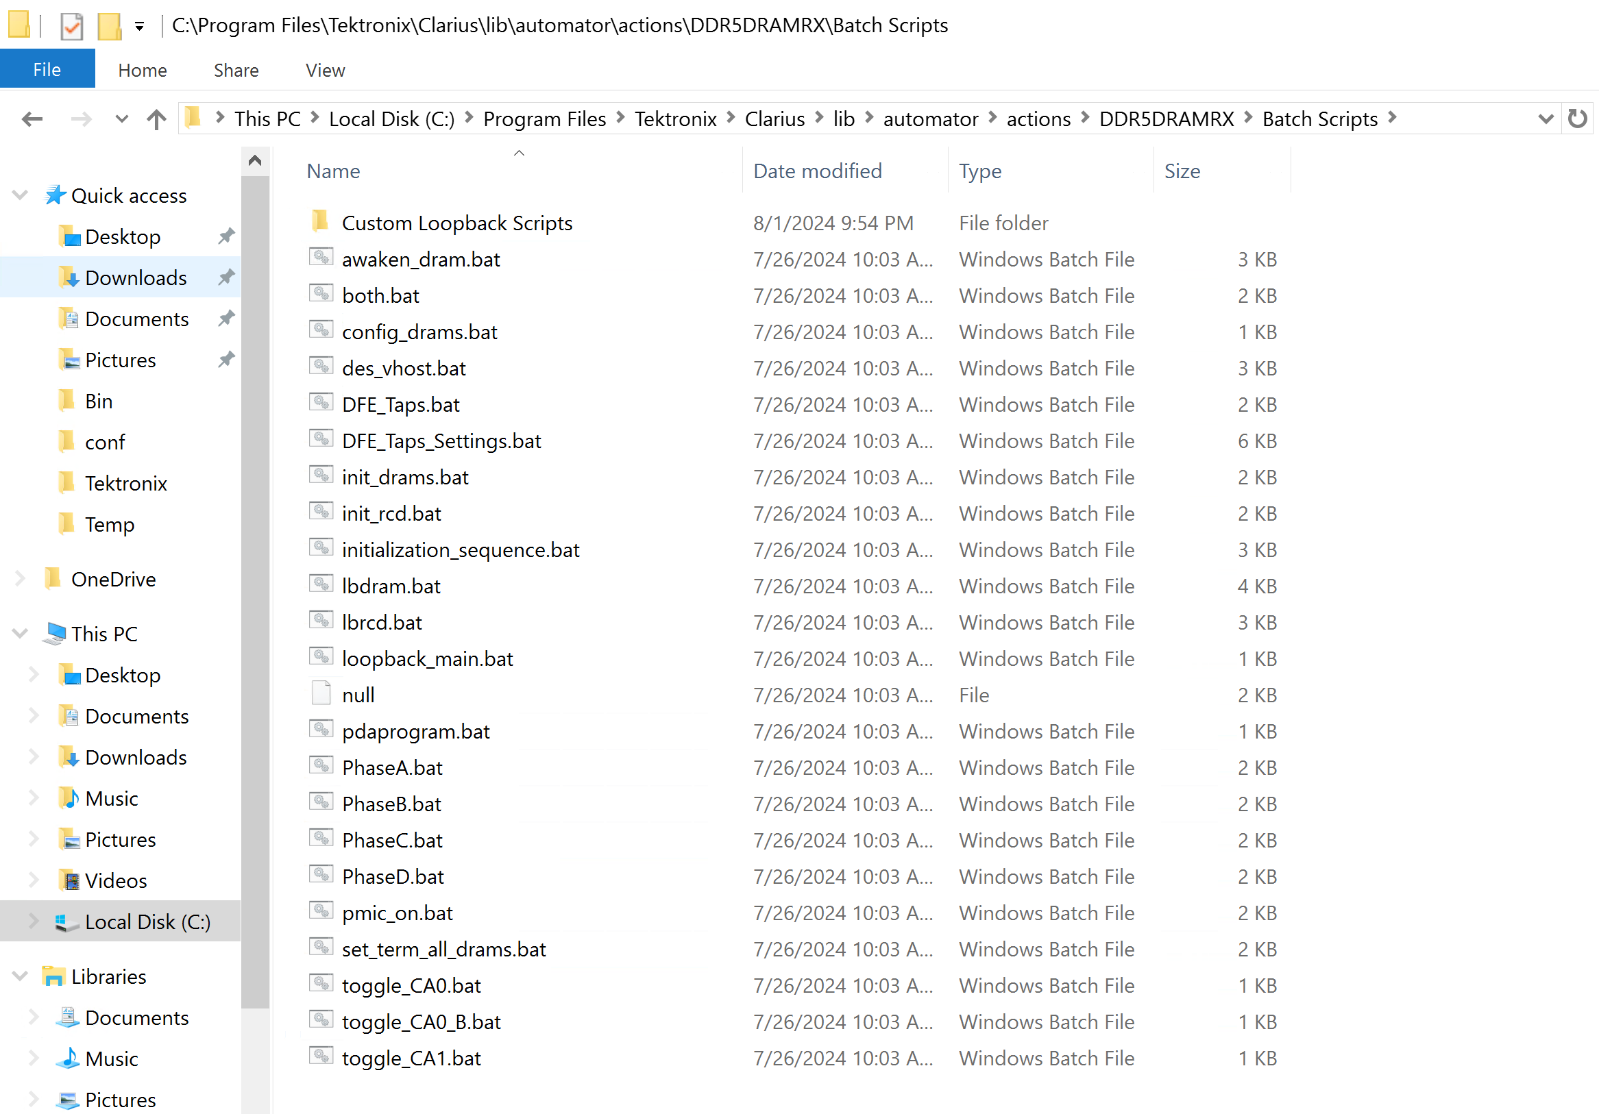Open the address bar history dropdown
Viewport: 1599px width, 1114px height.
pos(1546,119)
